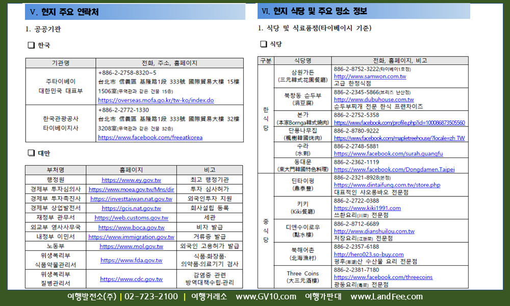
Task: Click the Ⅵ. 현지 식당 및 주요 명소 정보 heading
Action: pyautogui.click(x=314, y=11)
